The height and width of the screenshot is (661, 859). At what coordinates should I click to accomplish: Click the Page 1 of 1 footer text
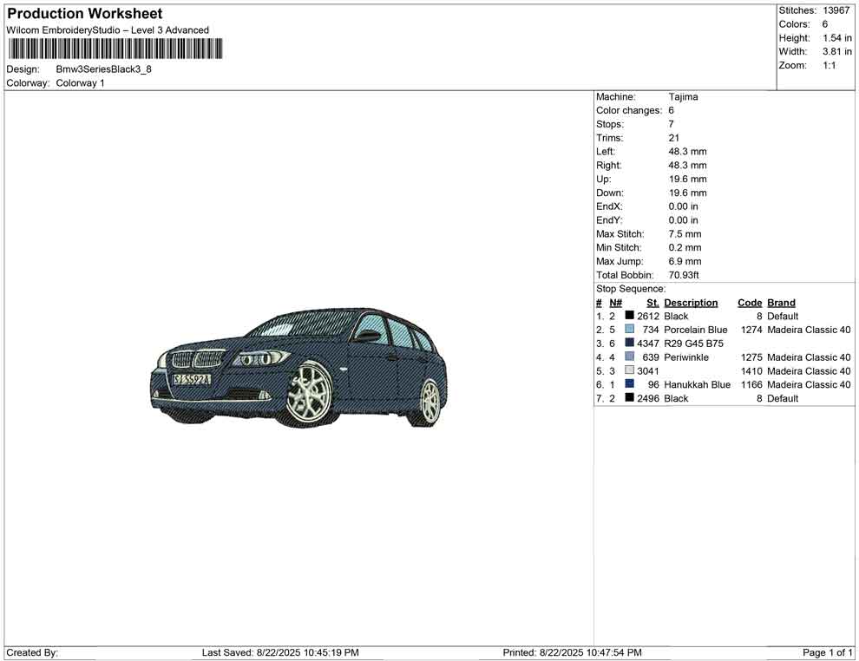pos(828,652)
